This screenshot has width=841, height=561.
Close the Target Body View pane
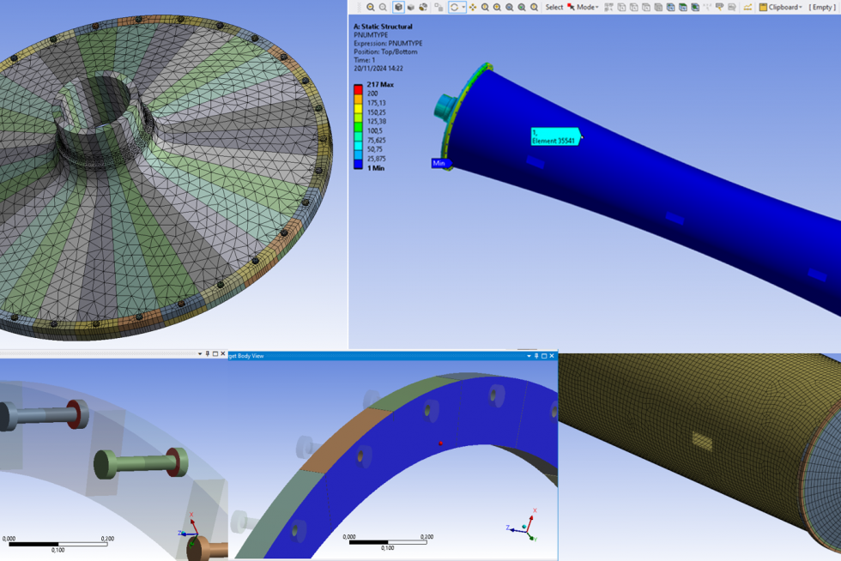[551, 356]
